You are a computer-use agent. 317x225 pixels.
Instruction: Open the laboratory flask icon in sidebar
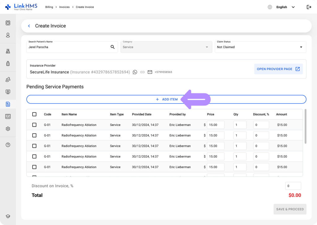tap(8, 51)
